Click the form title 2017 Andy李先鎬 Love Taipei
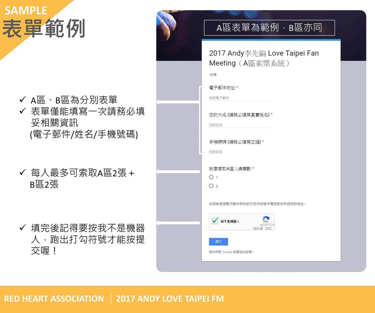The width and height of the screenshot is (375, 313). (264, 58)
